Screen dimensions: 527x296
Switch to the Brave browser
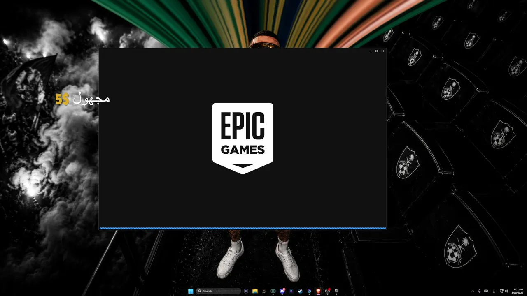coord(318,291)
